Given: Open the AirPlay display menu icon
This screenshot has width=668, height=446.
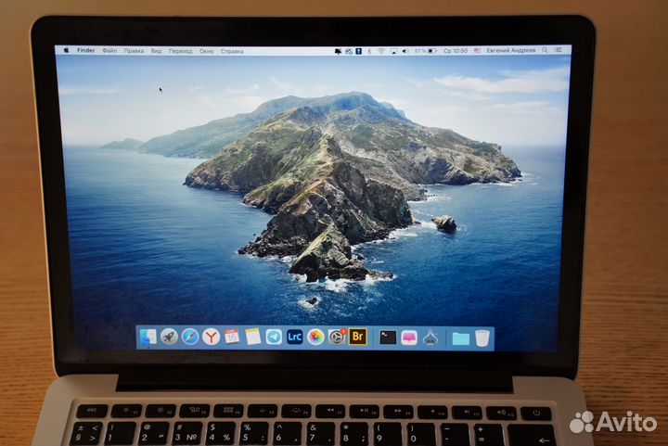Looking at the screenshot, I should coord(394,51).
